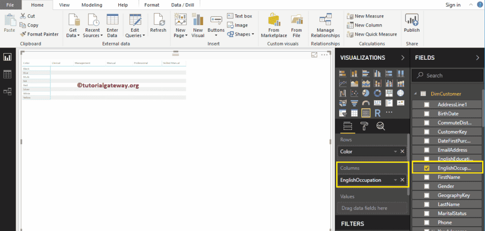Switch to the Format ribbon tab
This screenshot has height=231, width=485.
[152, 5]
